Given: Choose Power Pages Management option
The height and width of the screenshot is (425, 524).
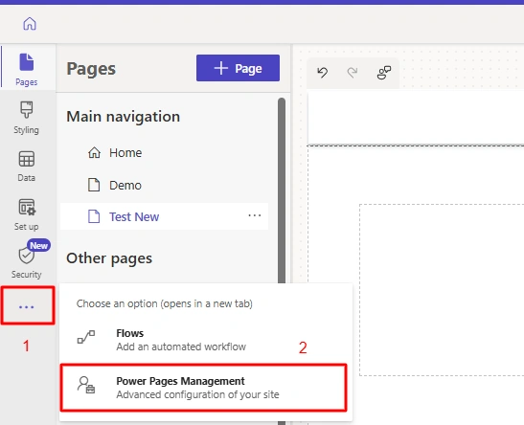Looking at the screenshot, I should [204, 388].
